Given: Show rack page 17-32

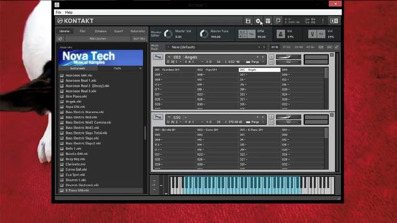Looking at the screenshot, I should click(x=287, y=47).
